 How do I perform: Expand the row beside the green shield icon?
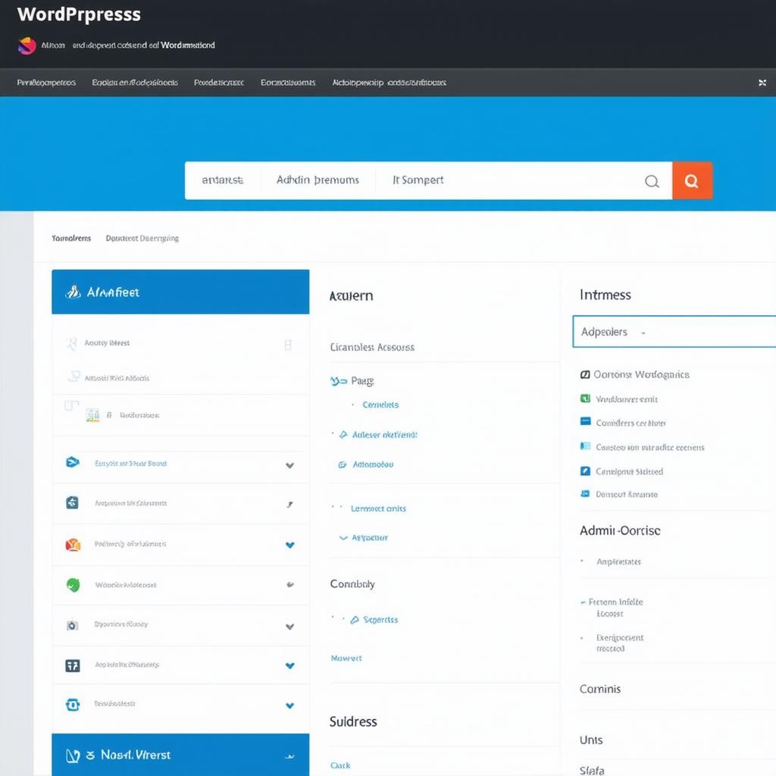(289, 585)
